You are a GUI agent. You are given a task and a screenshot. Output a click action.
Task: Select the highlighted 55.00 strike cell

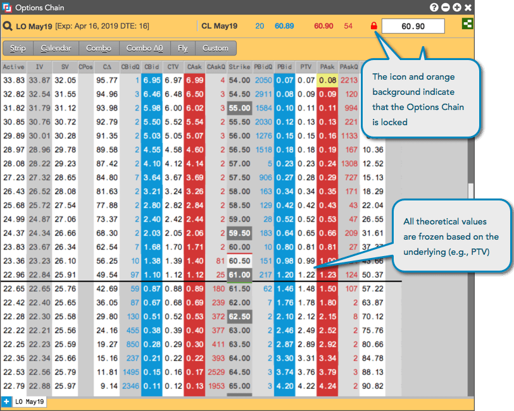tap(240, 108)
